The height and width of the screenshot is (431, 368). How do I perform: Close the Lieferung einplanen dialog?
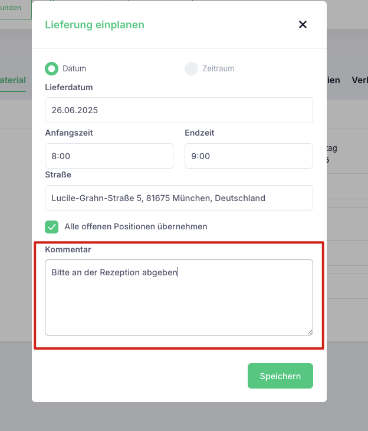pos(303,25)
